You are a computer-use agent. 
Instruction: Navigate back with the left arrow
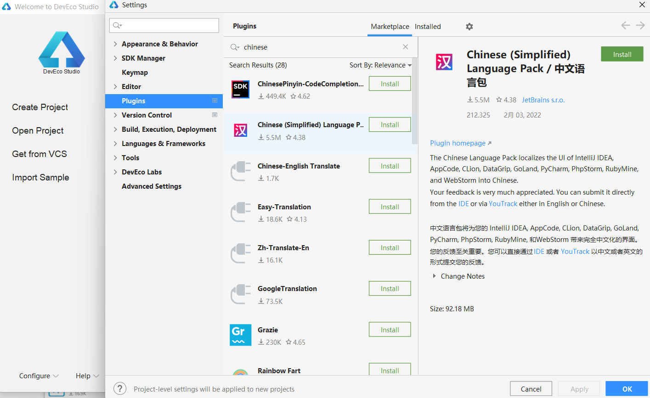(x=625, y=26)
